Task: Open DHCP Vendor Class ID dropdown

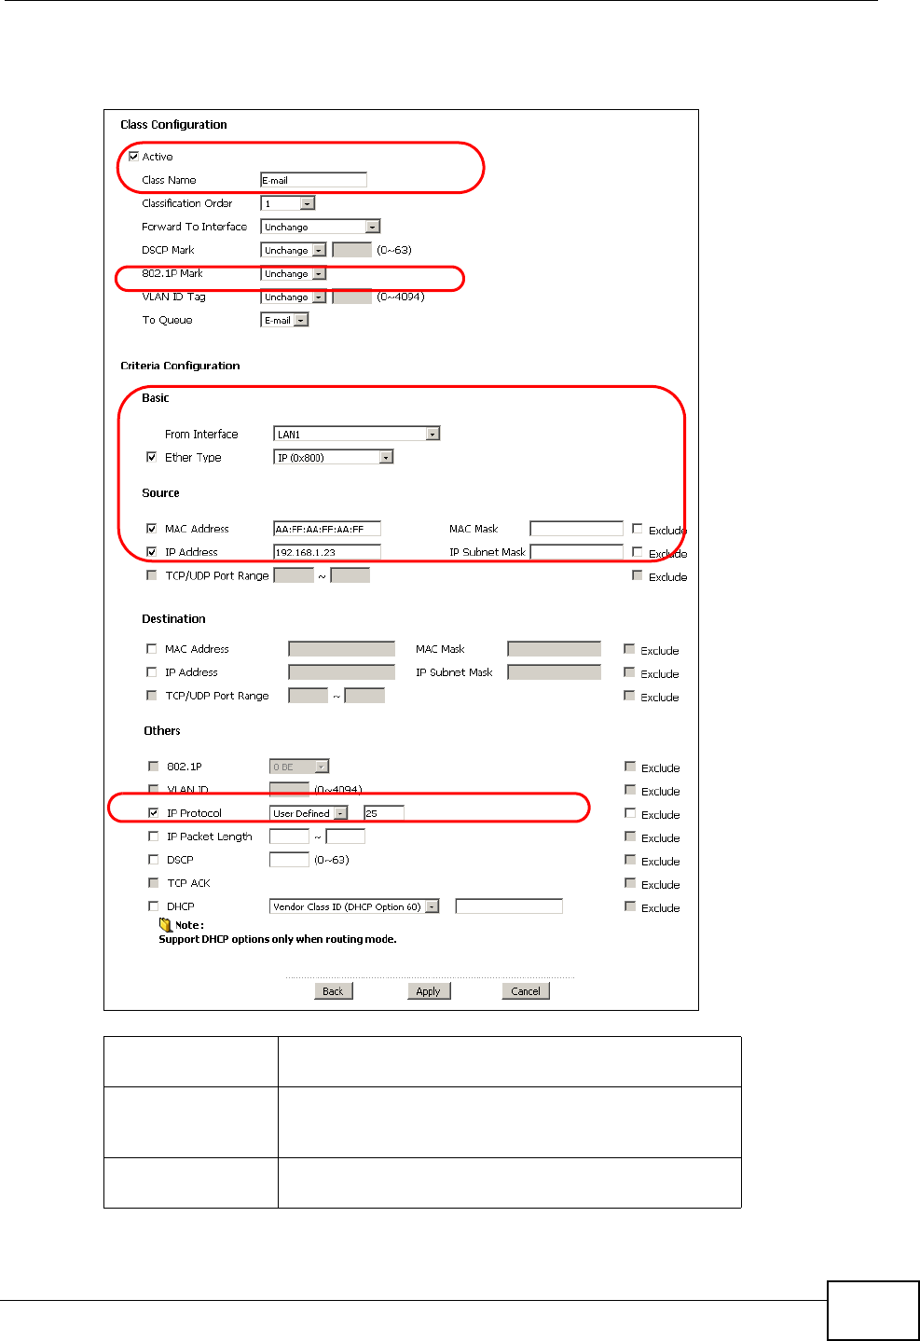Action: coord(354,906)
